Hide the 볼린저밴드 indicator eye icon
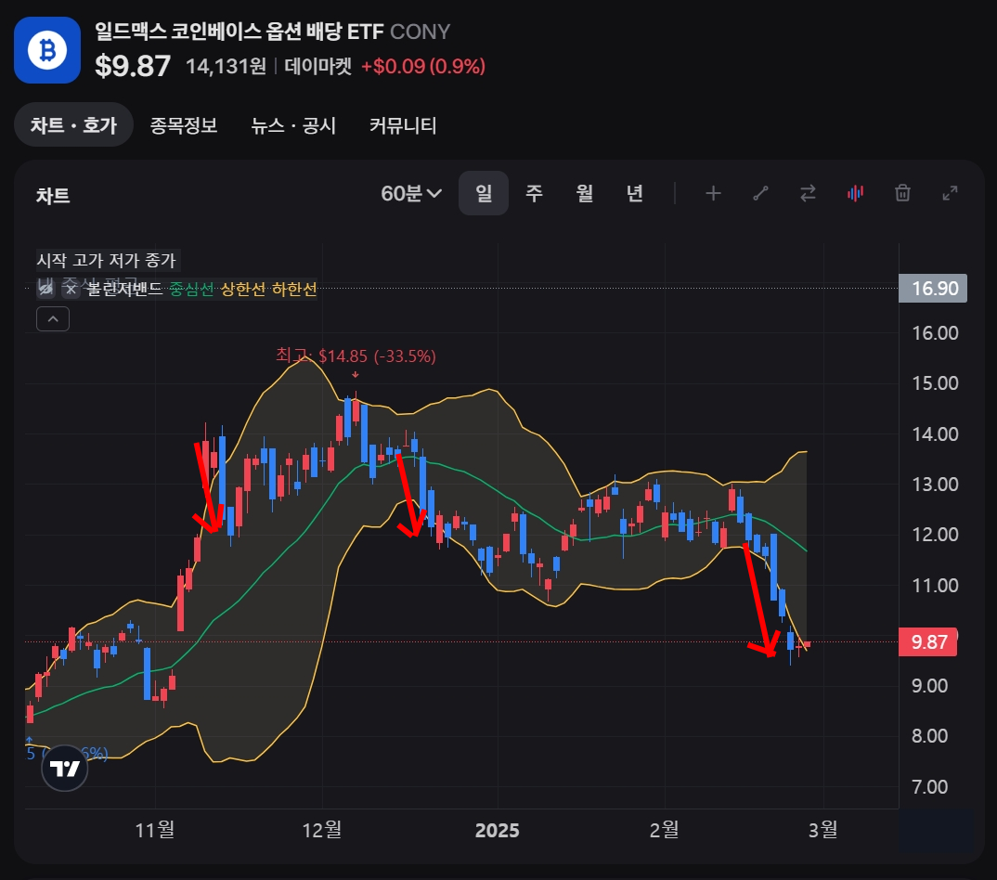The height and width of the screenshot is (880, 997). pyautogui.click(x=45, y=290)
